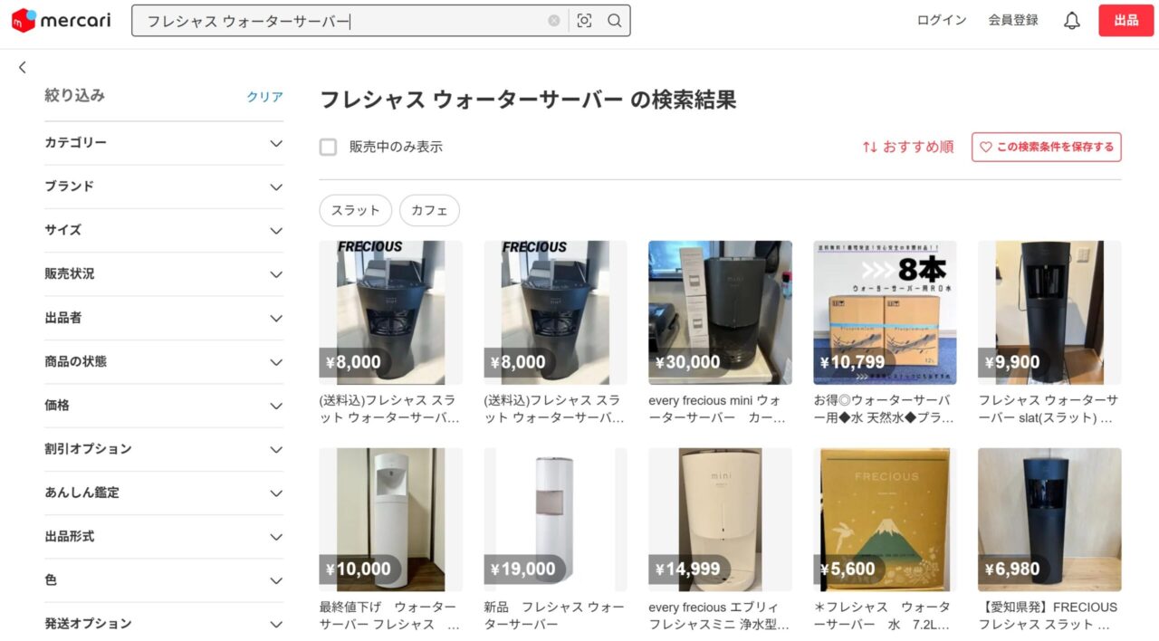
Task: Select the スラット suggestion chip
Action: (356, 210)
